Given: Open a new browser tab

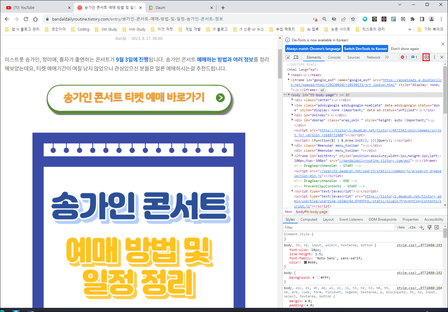Looking at the screenshot, I should 223,8.
